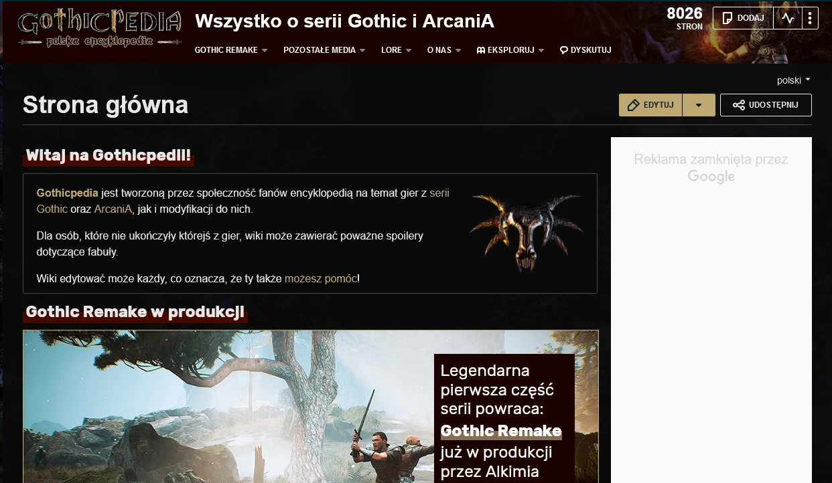
Task: Open the recent activity pulse icon
Action: click(788, 18)
